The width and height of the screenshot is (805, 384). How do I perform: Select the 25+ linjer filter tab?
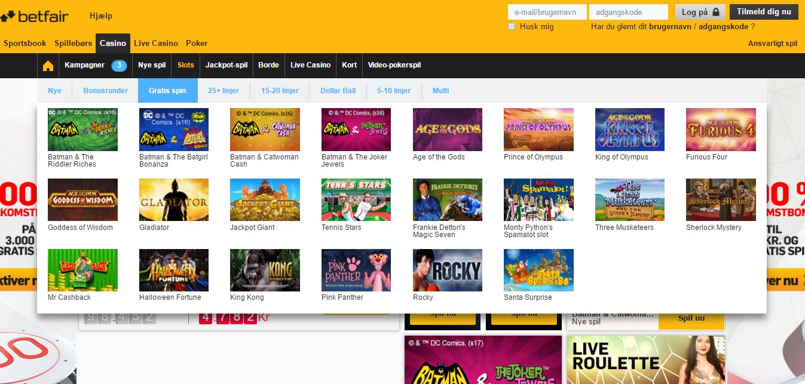click(x=224, y=91)
